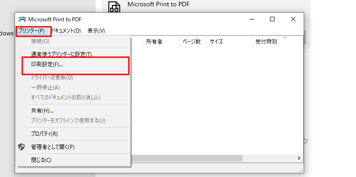Viewport: 356px width, 177px height.
Task: Open the ドキュメント(D) menu
Action: 66,31
